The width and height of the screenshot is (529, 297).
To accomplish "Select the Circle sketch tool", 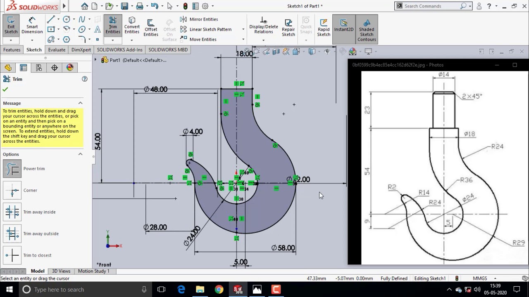I will point(66,19).
